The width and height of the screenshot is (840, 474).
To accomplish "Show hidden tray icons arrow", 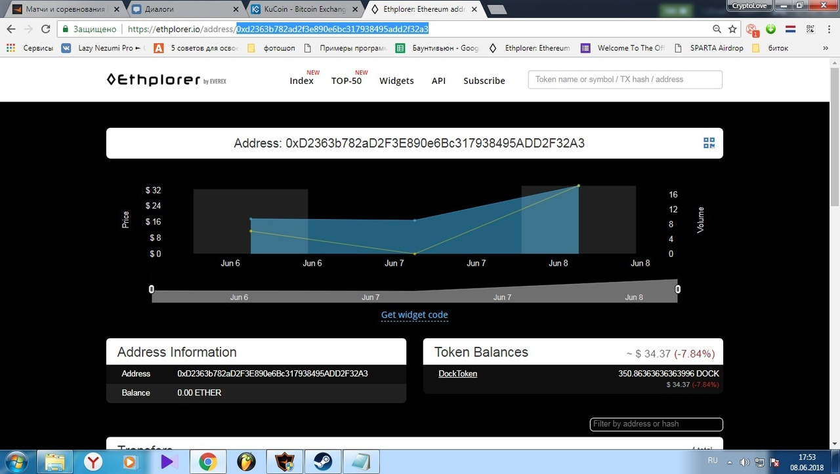I will tap(731, 462).
